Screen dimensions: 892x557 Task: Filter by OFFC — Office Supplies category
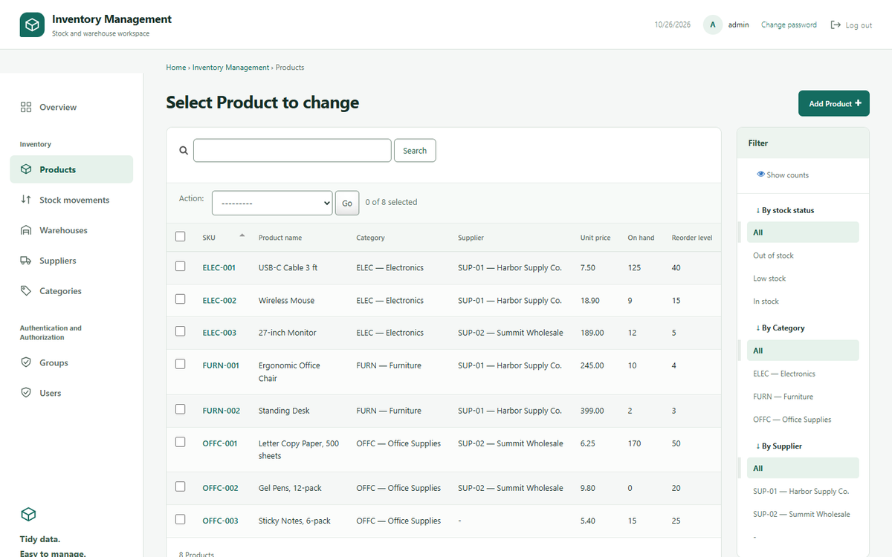pos(792,420)
